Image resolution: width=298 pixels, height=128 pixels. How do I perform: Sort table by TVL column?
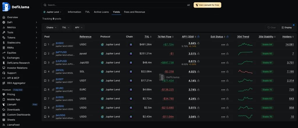pyautogui.click(x=148, y=37)
